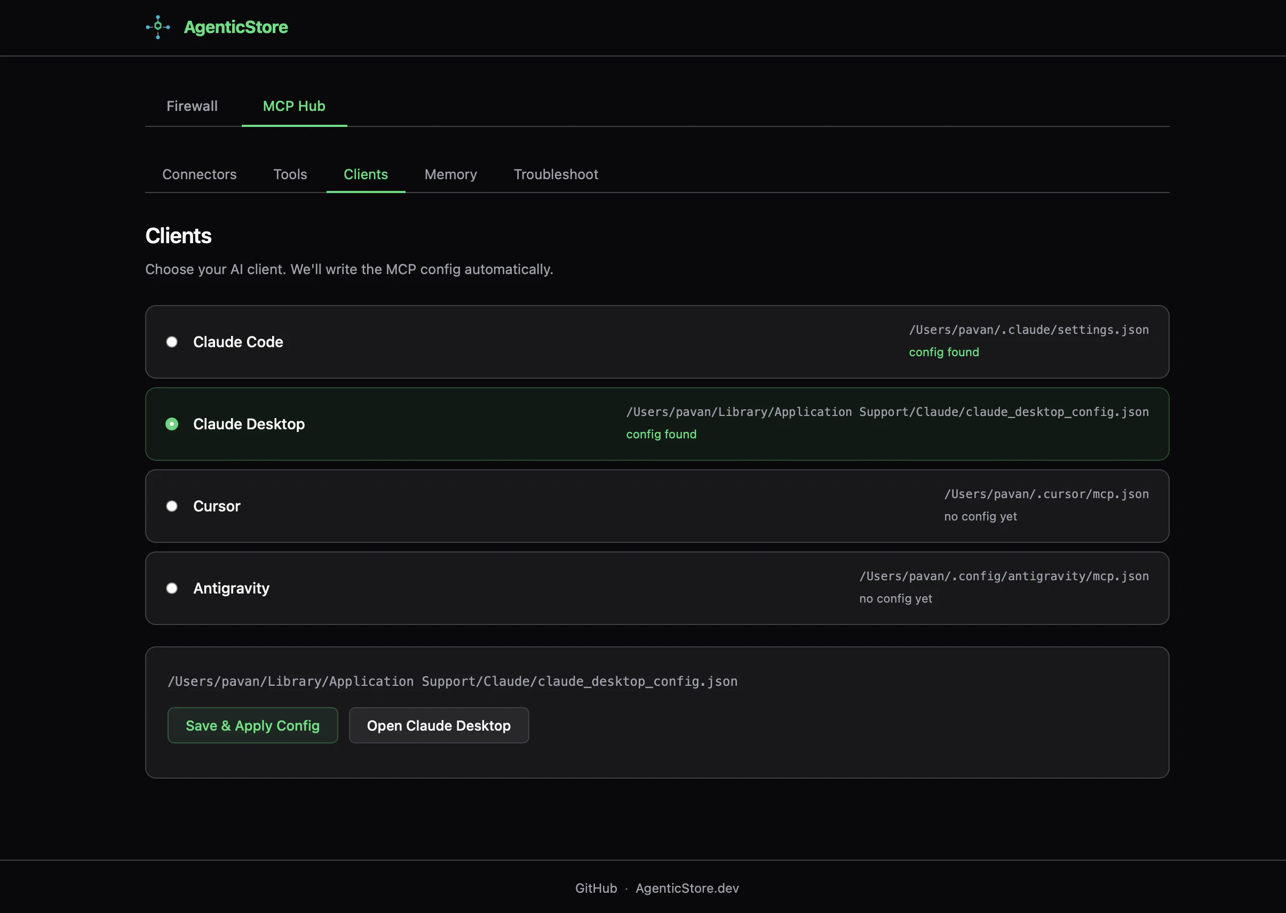Open the Tools sub-tab
The height and width of the screenshot is (913, 1286).
[290, 174]
